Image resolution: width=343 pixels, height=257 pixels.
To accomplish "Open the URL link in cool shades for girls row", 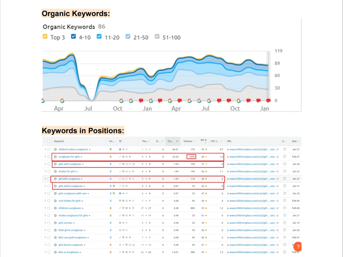I will click(252, 201).
